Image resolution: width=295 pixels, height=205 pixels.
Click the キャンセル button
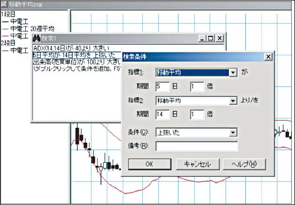pyautogui.click(x=197, y=164)
